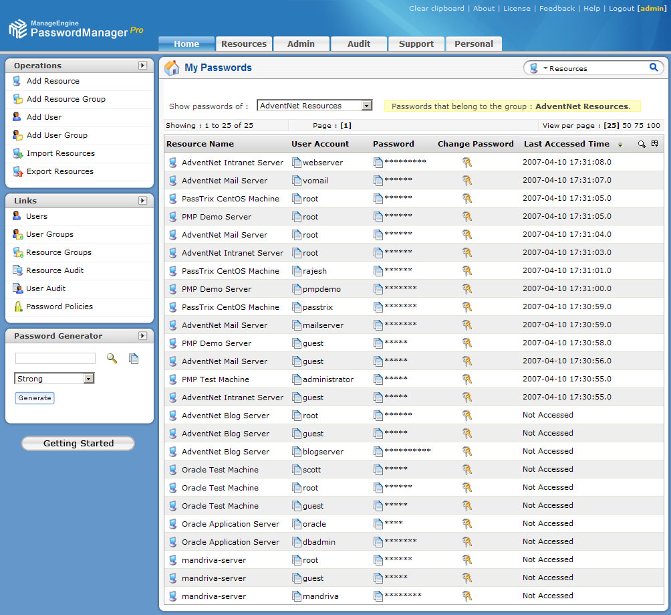Open column chooser icon in table header

[x=655, y=144]
